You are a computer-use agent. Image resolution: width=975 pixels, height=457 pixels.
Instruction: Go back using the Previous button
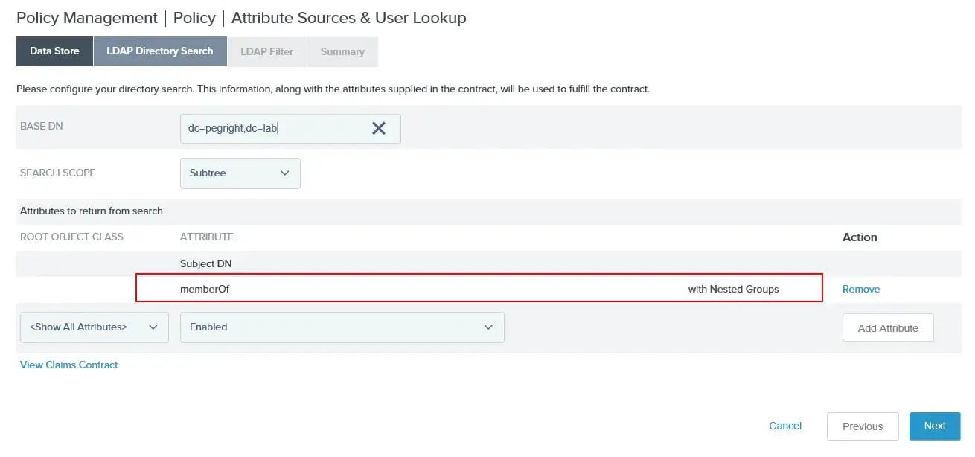[863, 426]
